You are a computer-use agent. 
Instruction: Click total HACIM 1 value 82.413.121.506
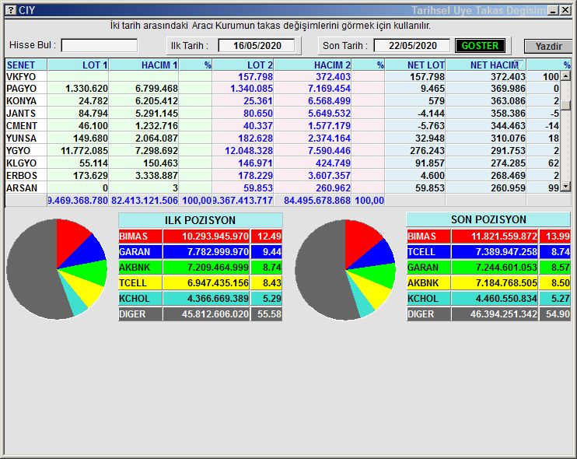pos(145,201)
